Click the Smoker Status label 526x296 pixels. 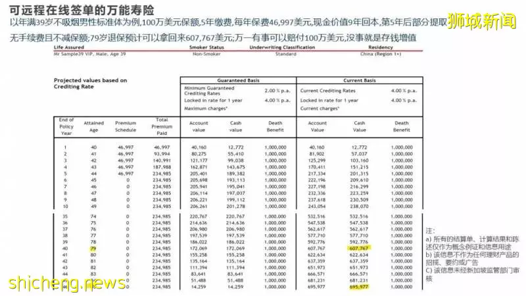[206, 47]
